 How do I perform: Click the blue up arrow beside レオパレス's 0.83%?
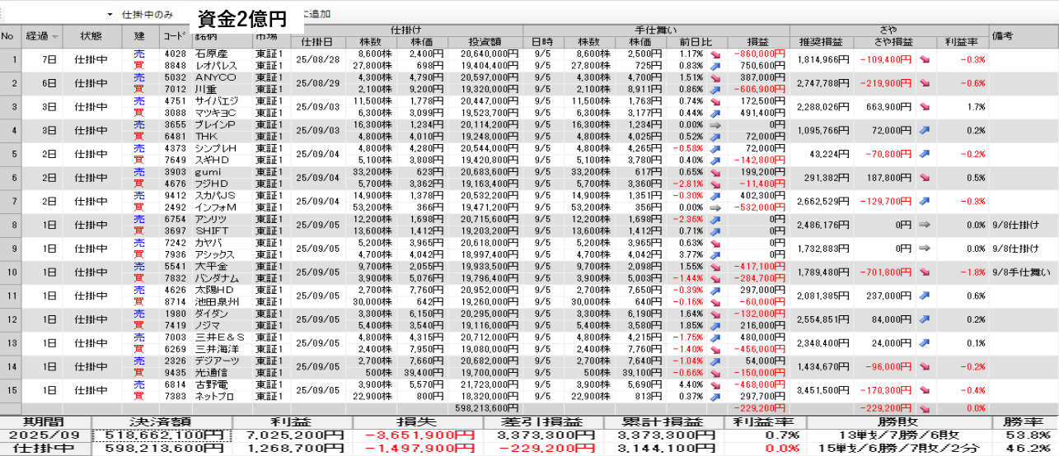point(715,65)
